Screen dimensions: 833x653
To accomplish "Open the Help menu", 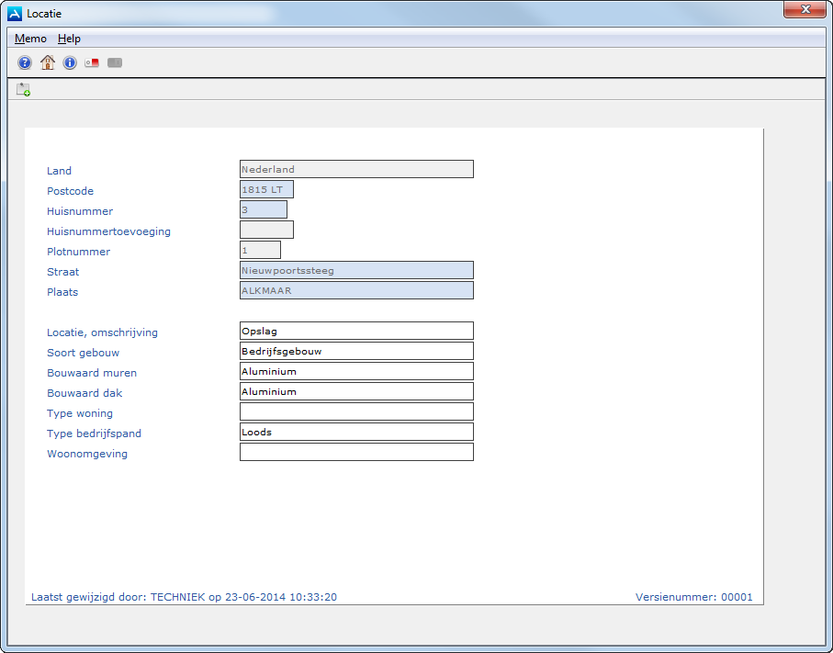I will pyautogui.click(x=69, y=39).
